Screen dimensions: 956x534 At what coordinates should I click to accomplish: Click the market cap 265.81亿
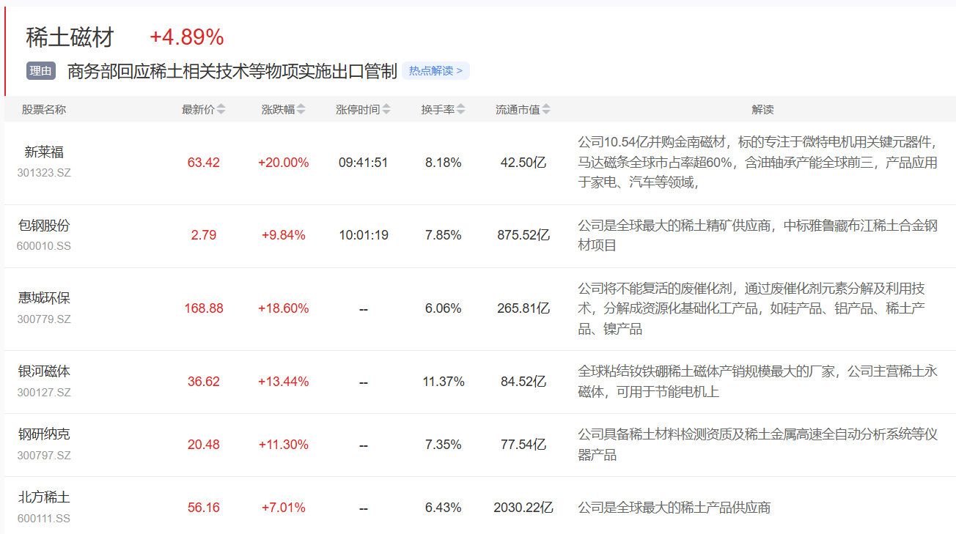coord(523,308)
